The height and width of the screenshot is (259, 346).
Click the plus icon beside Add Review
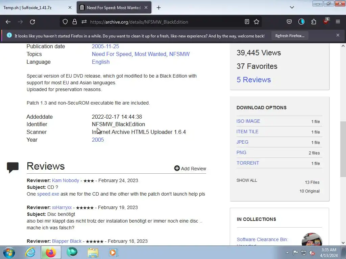[x=177, y=168]
